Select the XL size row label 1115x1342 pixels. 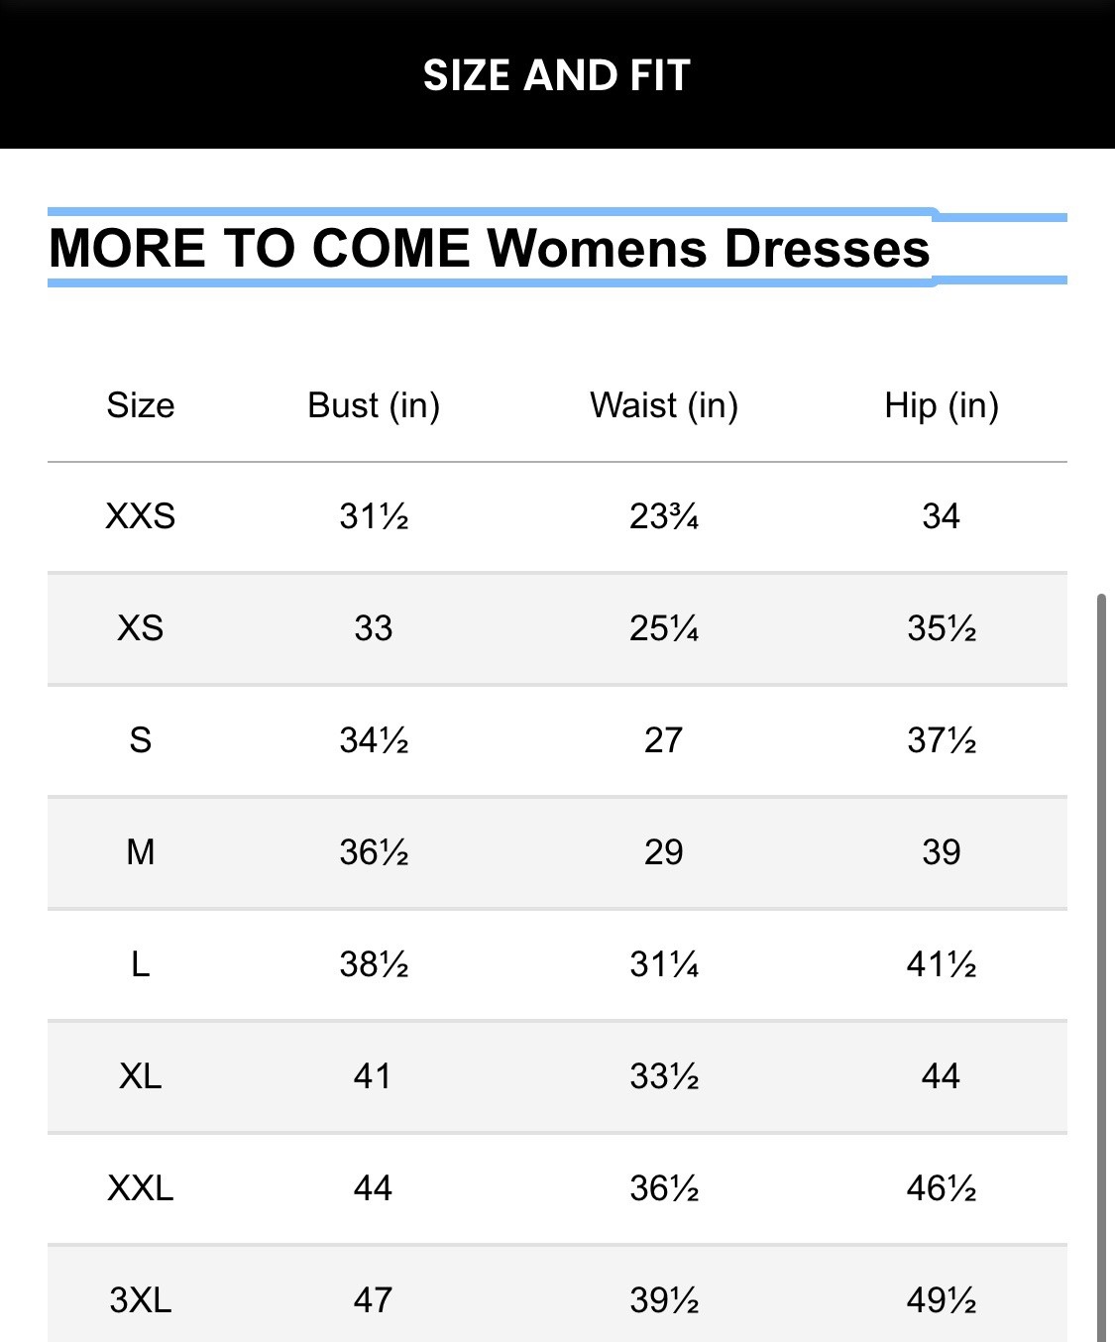point(141,1076)
